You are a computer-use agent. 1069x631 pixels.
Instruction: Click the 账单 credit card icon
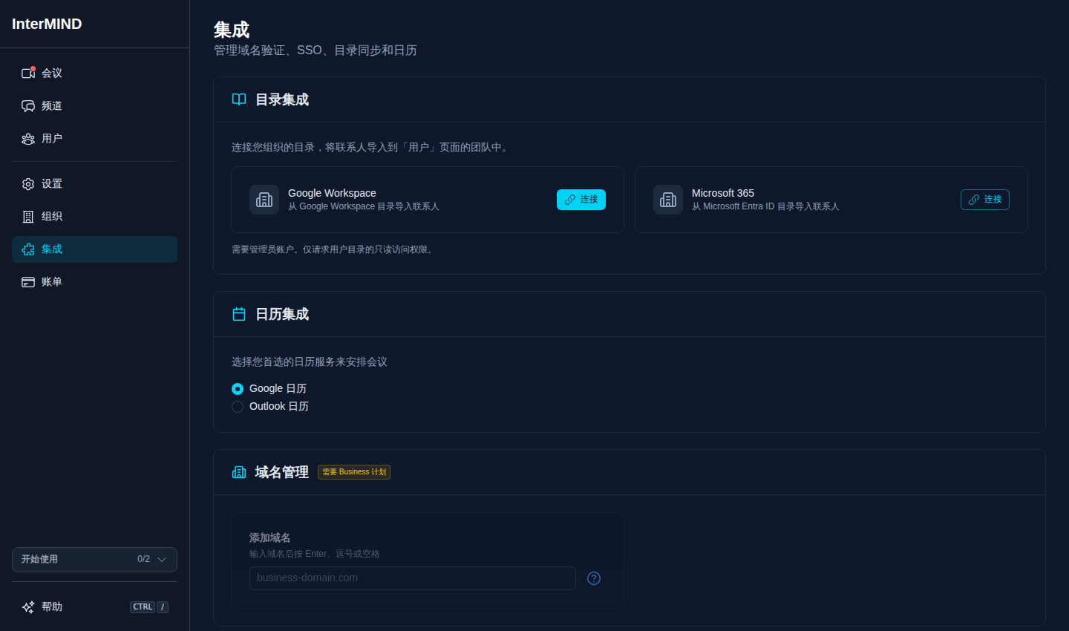tap(28, 282)
